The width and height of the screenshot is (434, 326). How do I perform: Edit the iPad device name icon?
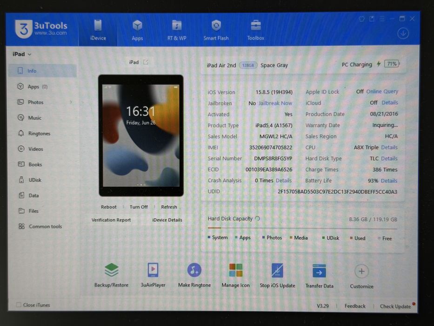(x=146, y=62)
